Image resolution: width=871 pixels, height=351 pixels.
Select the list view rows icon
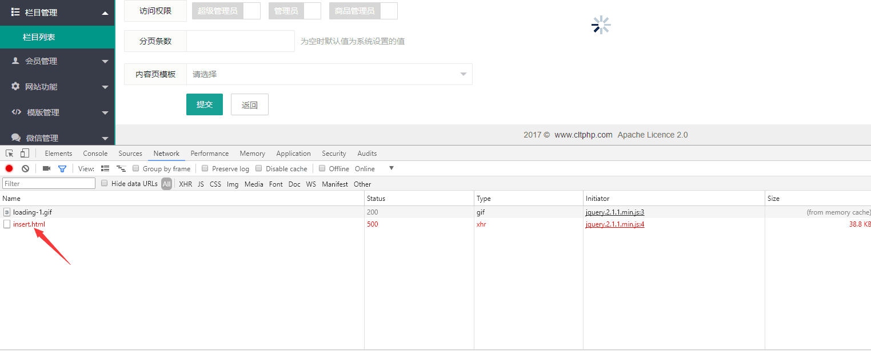(105, 168)
